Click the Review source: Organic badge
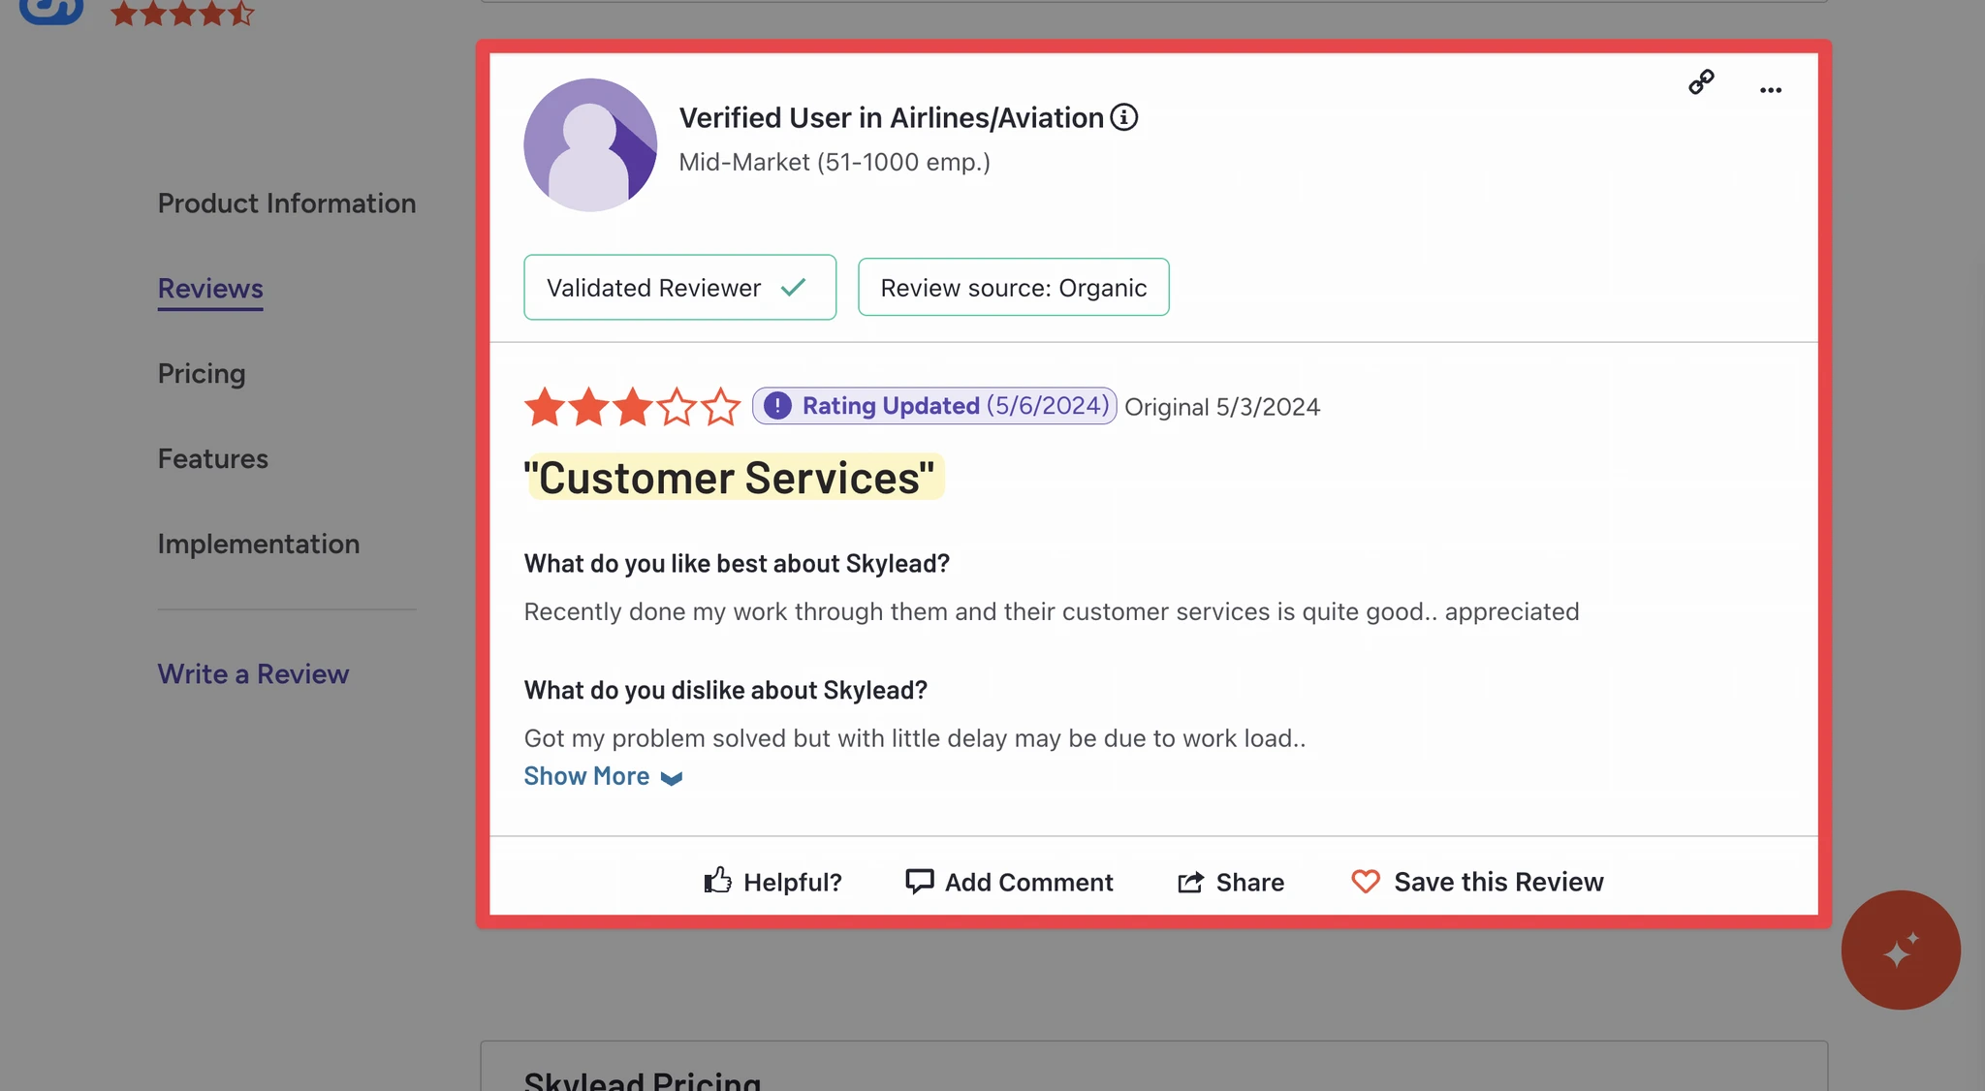This screenshot has height=1091, width=1985. [x=1013, y=288]
